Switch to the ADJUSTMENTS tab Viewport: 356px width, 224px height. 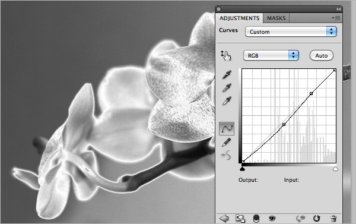coord(239,18)
